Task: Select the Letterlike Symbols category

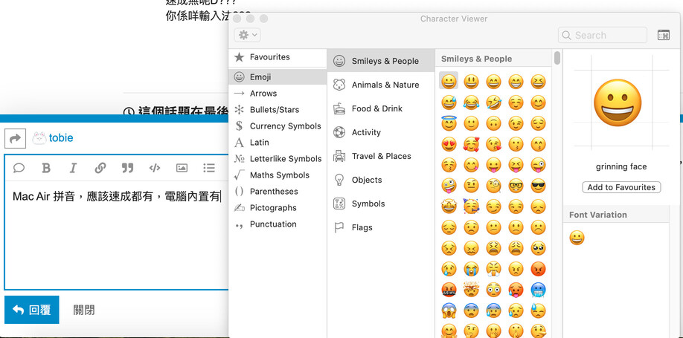Action: (278, 159)
